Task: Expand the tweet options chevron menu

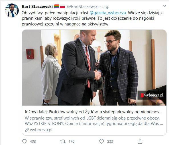Action: click(x=164, y=6)
